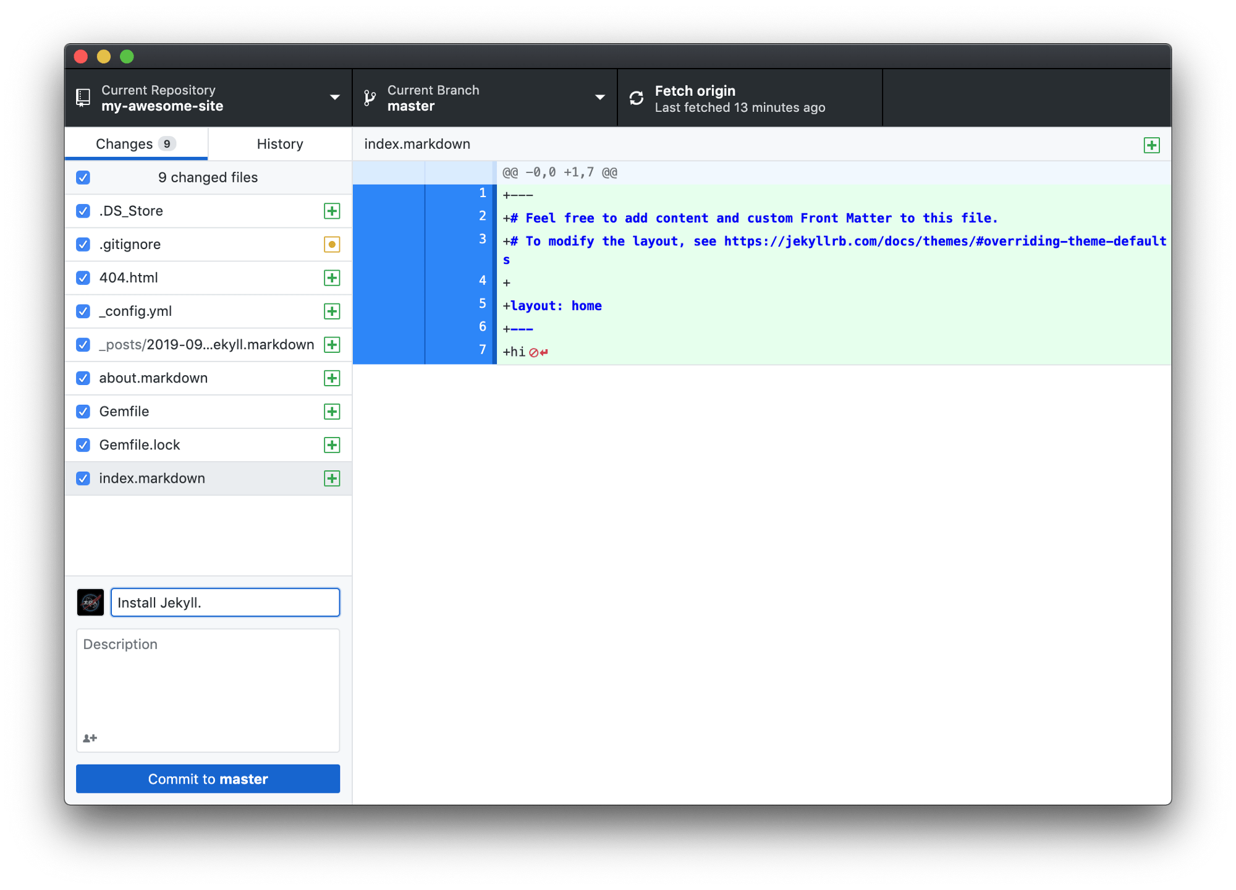Click the index.markdown title in diff header
Screen dimensions: 1236x890
click(x=417, y=144)
